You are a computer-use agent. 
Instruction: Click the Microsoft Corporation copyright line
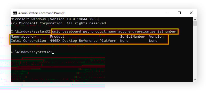coord(59,23)
